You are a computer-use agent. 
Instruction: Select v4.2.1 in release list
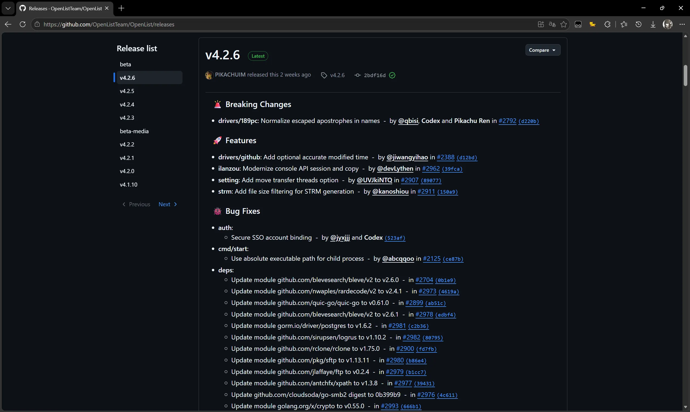pyautogui.click(x=150, y=158)
